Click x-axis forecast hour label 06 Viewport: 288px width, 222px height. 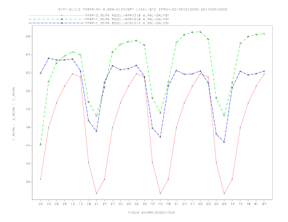point(57,204)
